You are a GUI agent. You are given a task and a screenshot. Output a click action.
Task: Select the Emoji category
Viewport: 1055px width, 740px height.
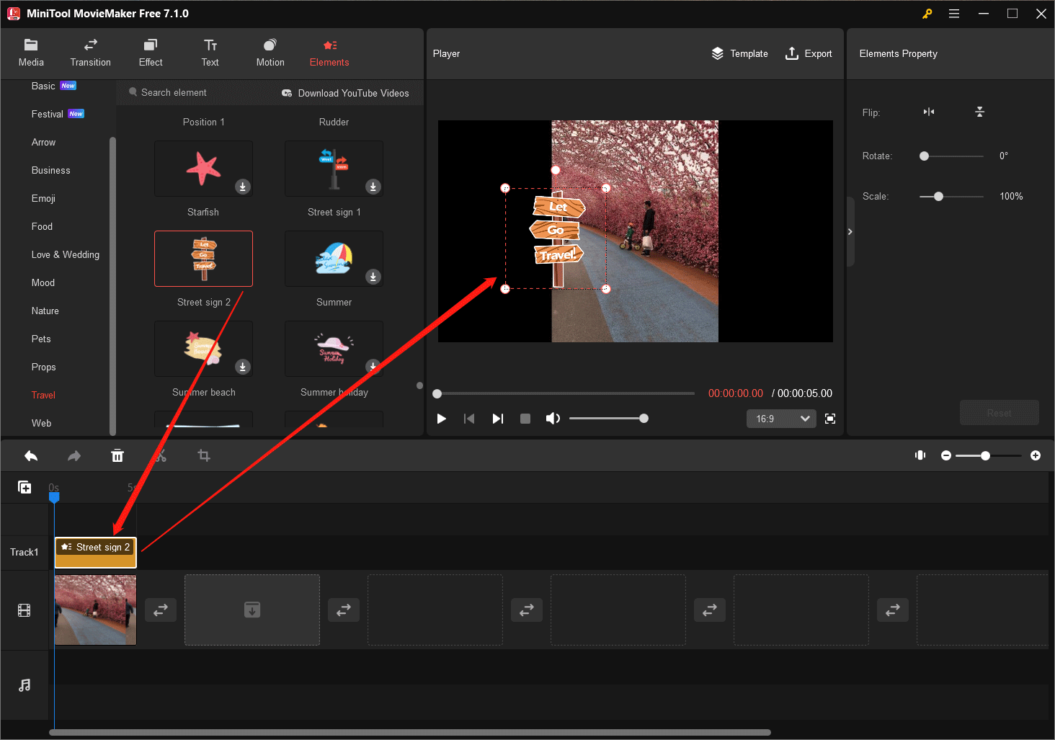click(x=43, y=198)
